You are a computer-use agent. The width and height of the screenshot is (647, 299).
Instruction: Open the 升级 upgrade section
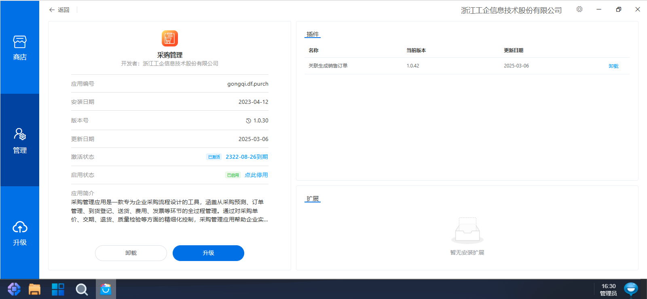[20, 233]
